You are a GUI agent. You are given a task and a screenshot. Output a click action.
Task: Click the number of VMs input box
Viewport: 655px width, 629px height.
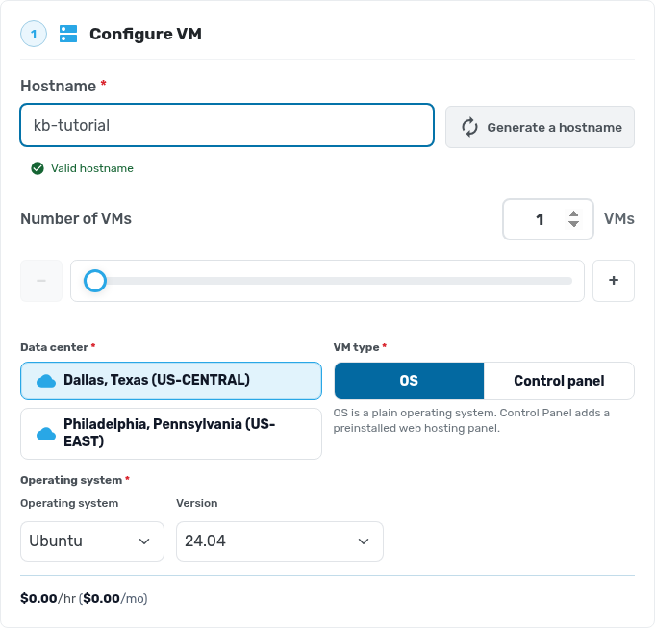(x=547, y=219)
